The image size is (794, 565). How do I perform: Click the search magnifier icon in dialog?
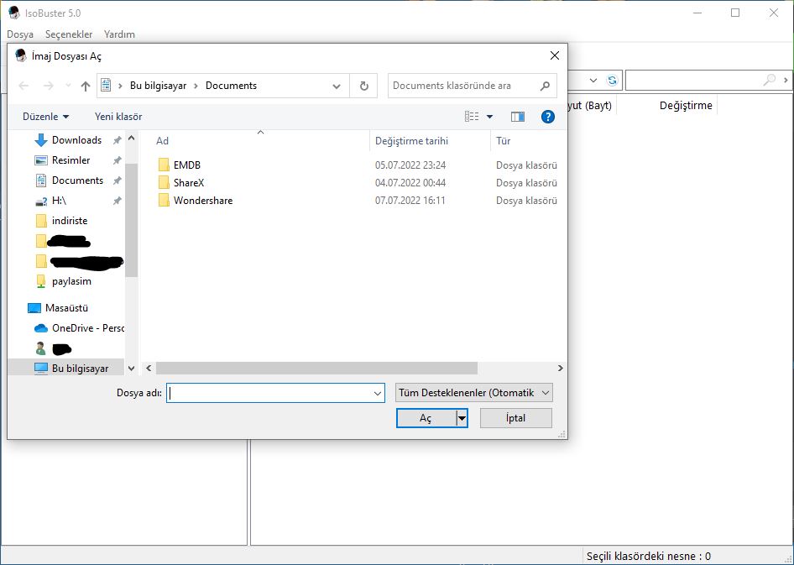click(545, 86)
